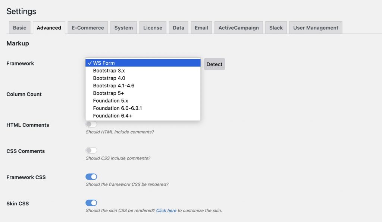Open the License tab
The width and height of the screenshot is (382, 222).
pyautogui.click(x=153, y=27)
